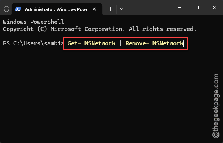
Task: Click the Windows PowerShell header line
Action: point(34,22)
